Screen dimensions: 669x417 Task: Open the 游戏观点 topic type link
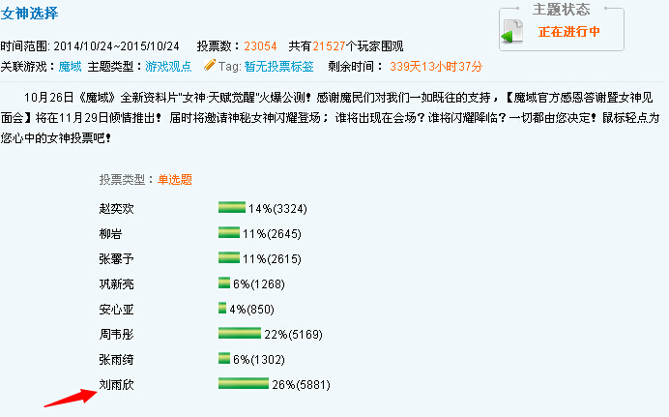click(x=168, y=67)
